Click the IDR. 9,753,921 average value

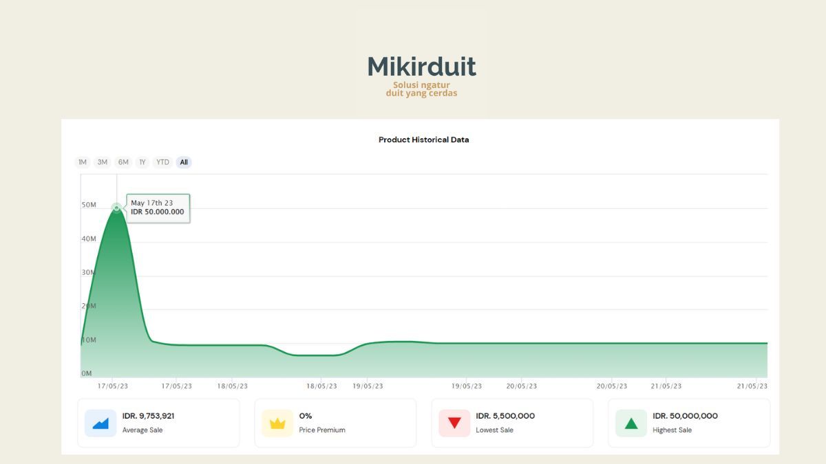149,416
